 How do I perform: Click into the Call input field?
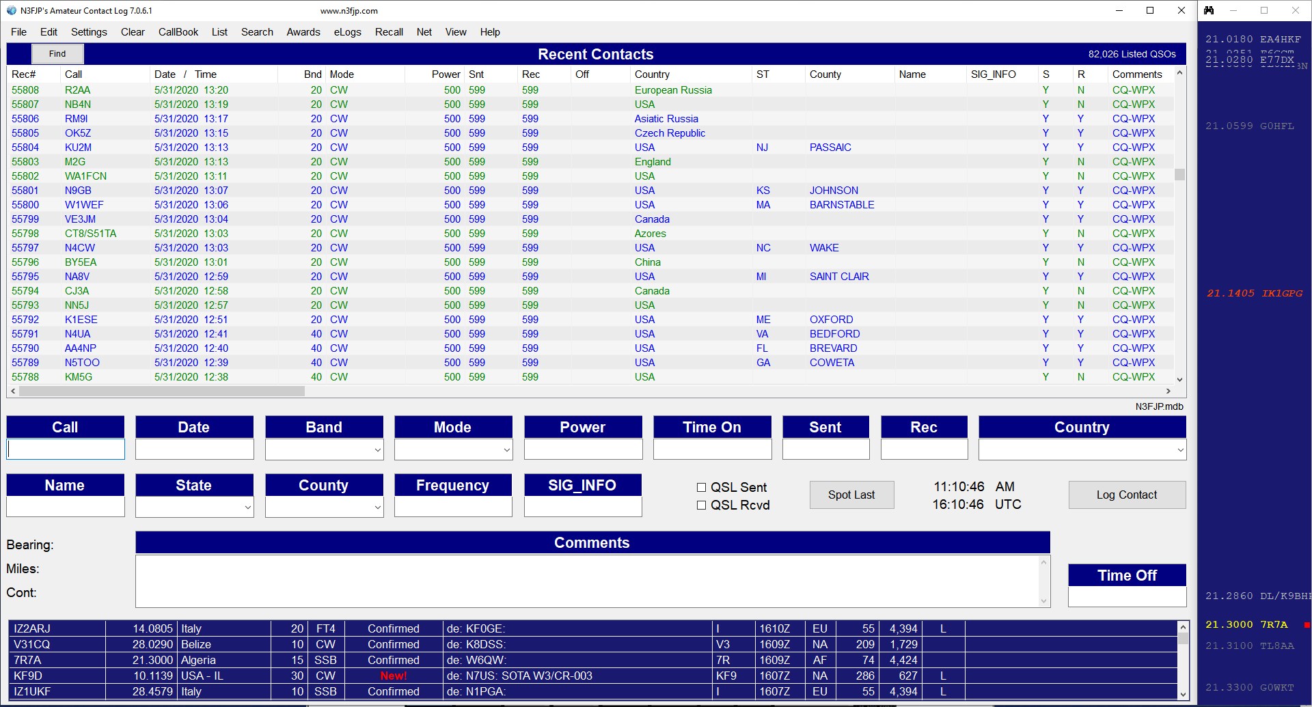[66, 449]
